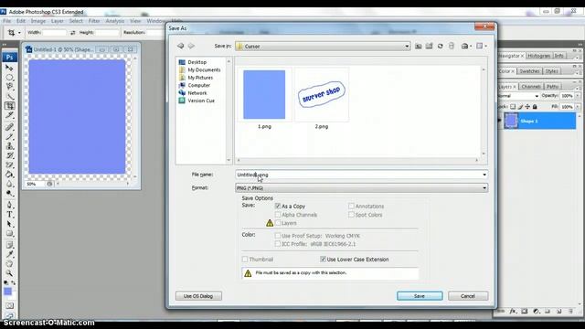Check the Annotations checkbox
The height and width of the screenshot is (329, 585).
pos(351,206)
